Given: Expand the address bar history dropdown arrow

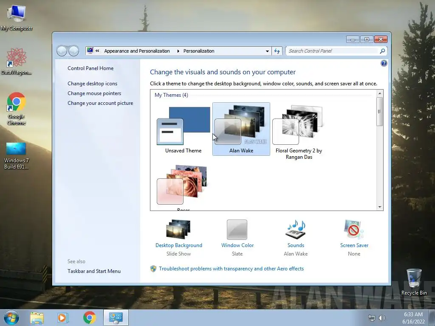Looking at the screenshot, I should (x=267, y=51).
